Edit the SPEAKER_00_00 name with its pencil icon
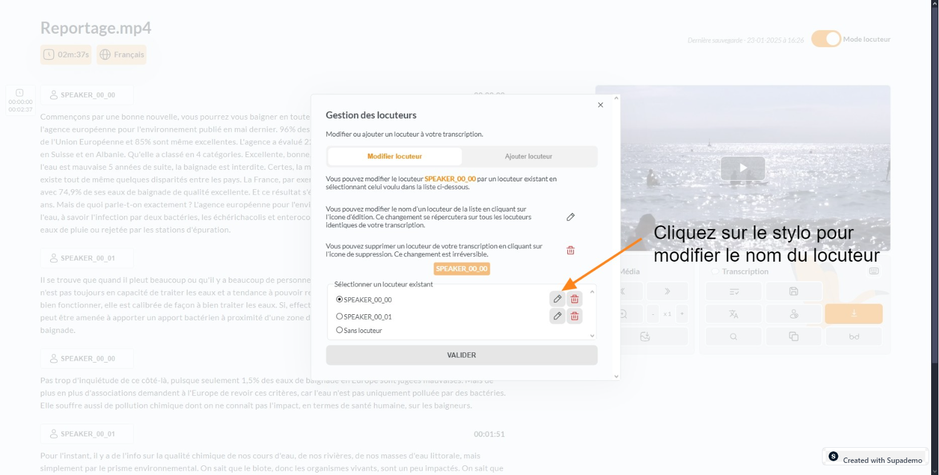939x475 pixels. point(558,299)
